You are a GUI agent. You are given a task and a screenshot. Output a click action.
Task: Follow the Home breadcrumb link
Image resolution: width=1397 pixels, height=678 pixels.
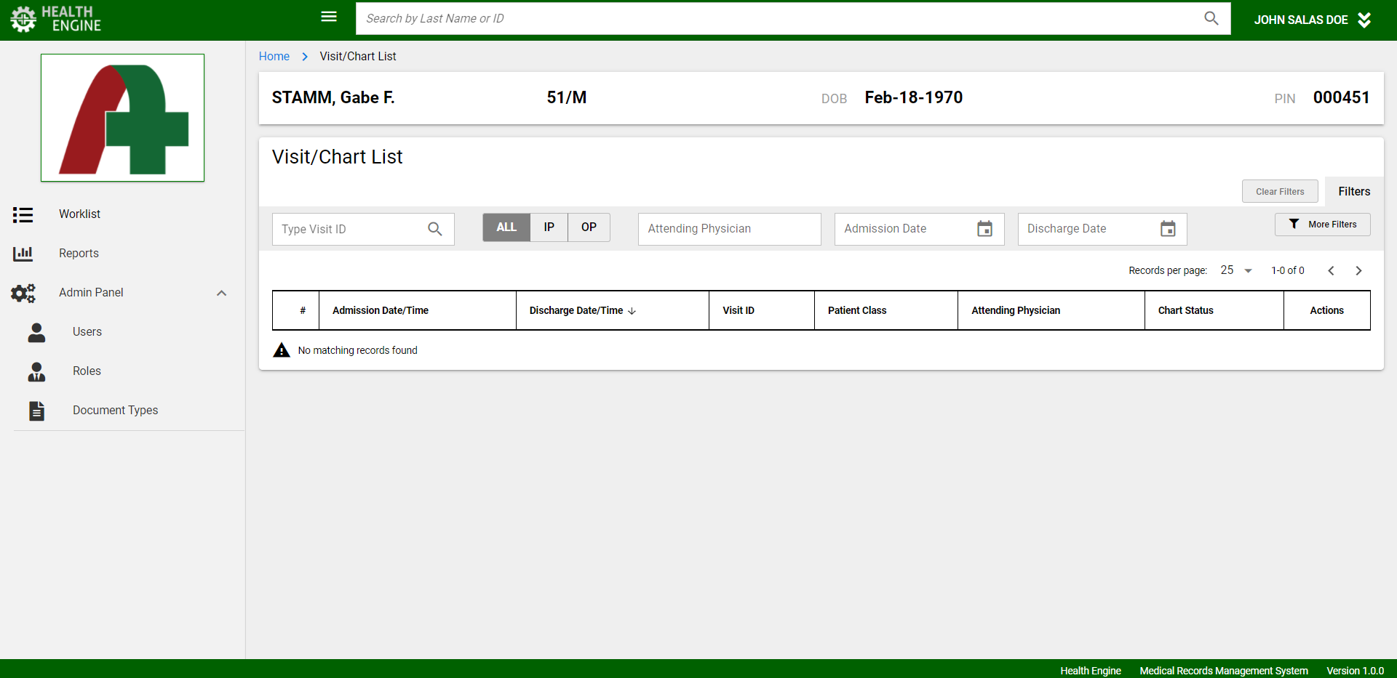[x=274, y=57]
